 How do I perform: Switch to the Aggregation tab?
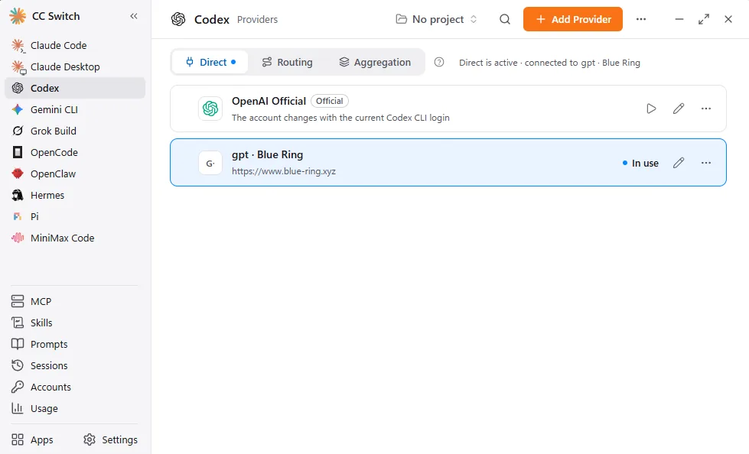click(375, 62)
